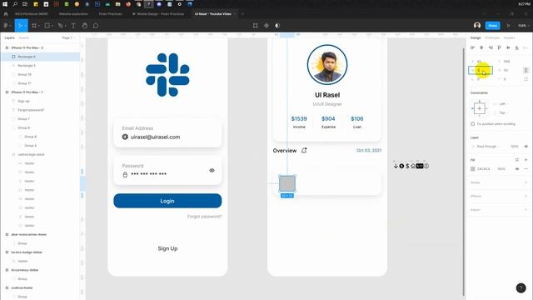Switch to the Prototype tab
The width and height of the screenshot is (533, 300).
pos(492,37)
